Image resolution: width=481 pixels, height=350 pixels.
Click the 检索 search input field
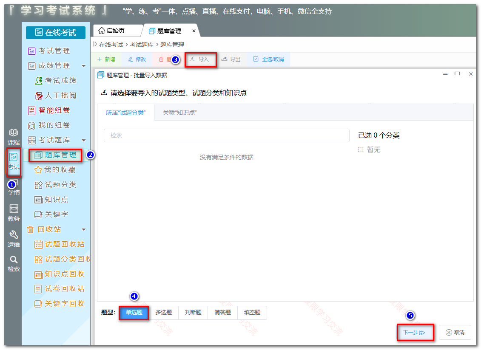point(226,135)
